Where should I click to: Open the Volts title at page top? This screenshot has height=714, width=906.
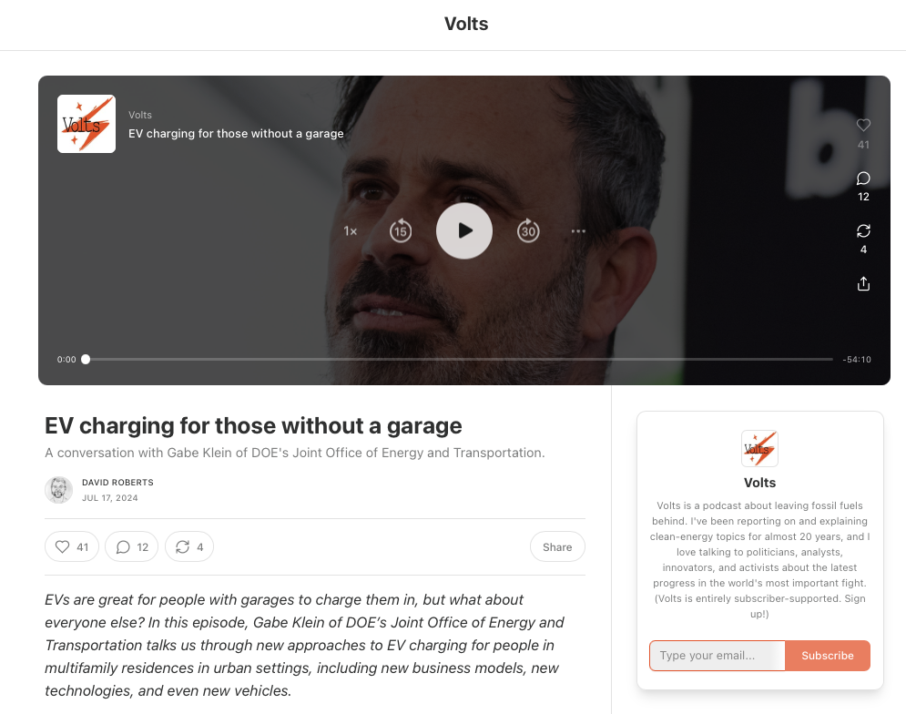point(466,24)
